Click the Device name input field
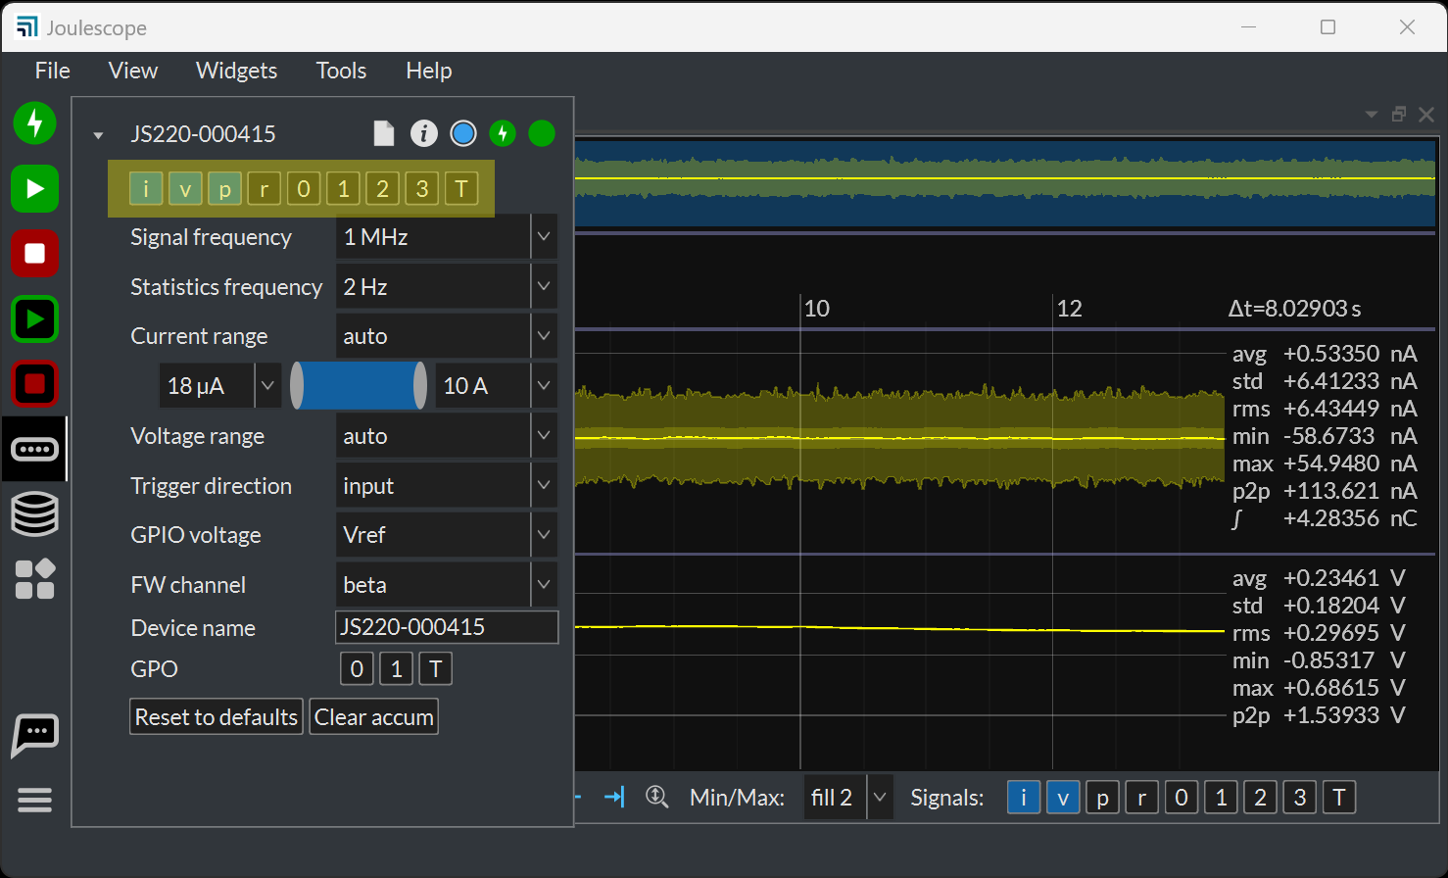 coord(447,627)
